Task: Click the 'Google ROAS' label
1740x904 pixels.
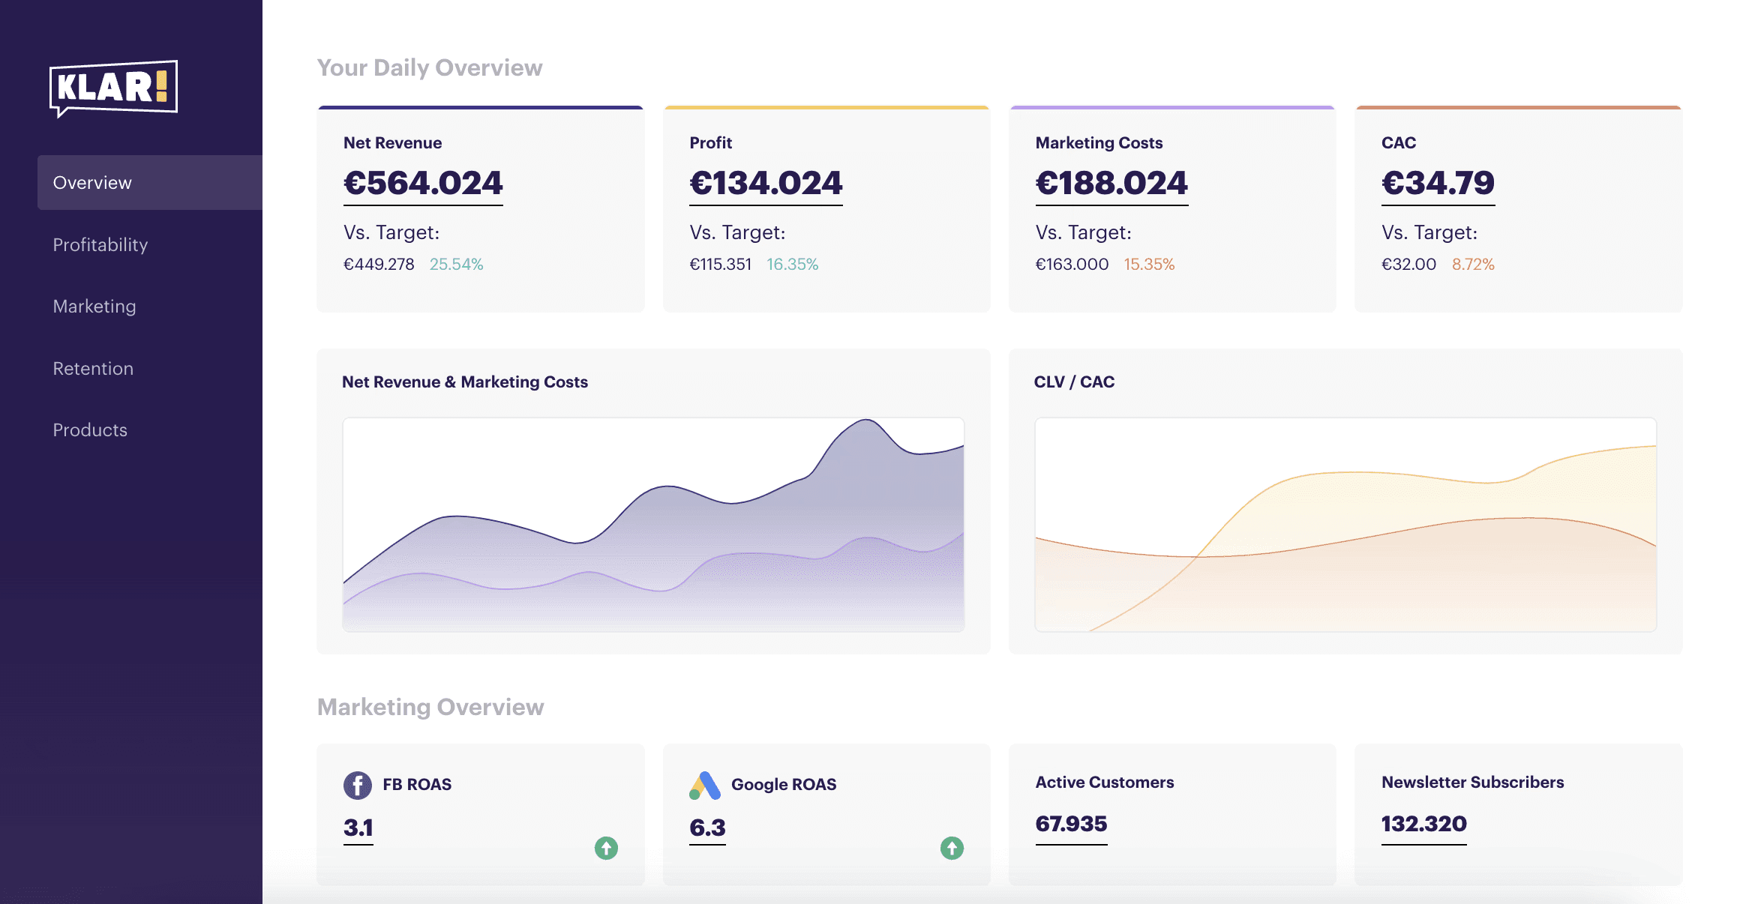Action: click(x=784, y=785)
